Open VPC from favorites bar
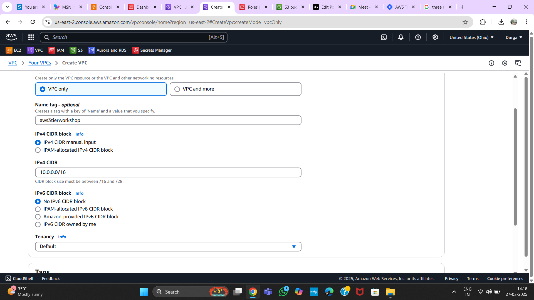 pyautogui.click(x=35, y=50)
